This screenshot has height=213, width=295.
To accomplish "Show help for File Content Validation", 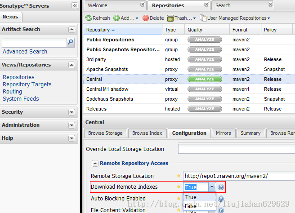I will (221, 210).
